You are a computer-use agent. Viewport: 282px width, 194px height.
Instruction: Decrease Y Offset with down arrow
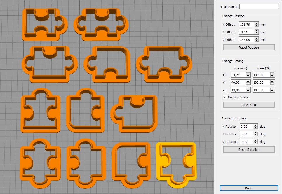click(x=257, y=33)
